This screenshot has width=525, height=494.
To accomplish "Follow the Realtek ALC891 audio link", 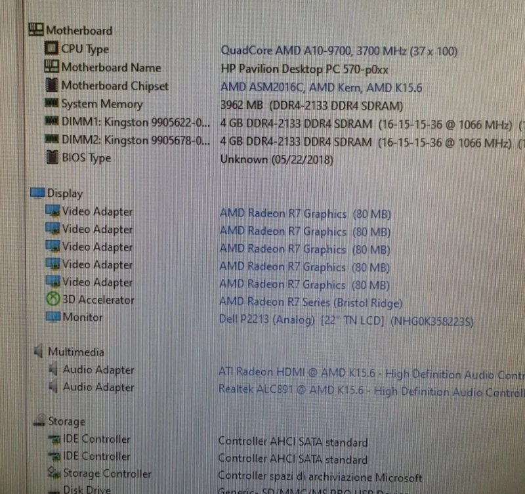I will 371,390.
